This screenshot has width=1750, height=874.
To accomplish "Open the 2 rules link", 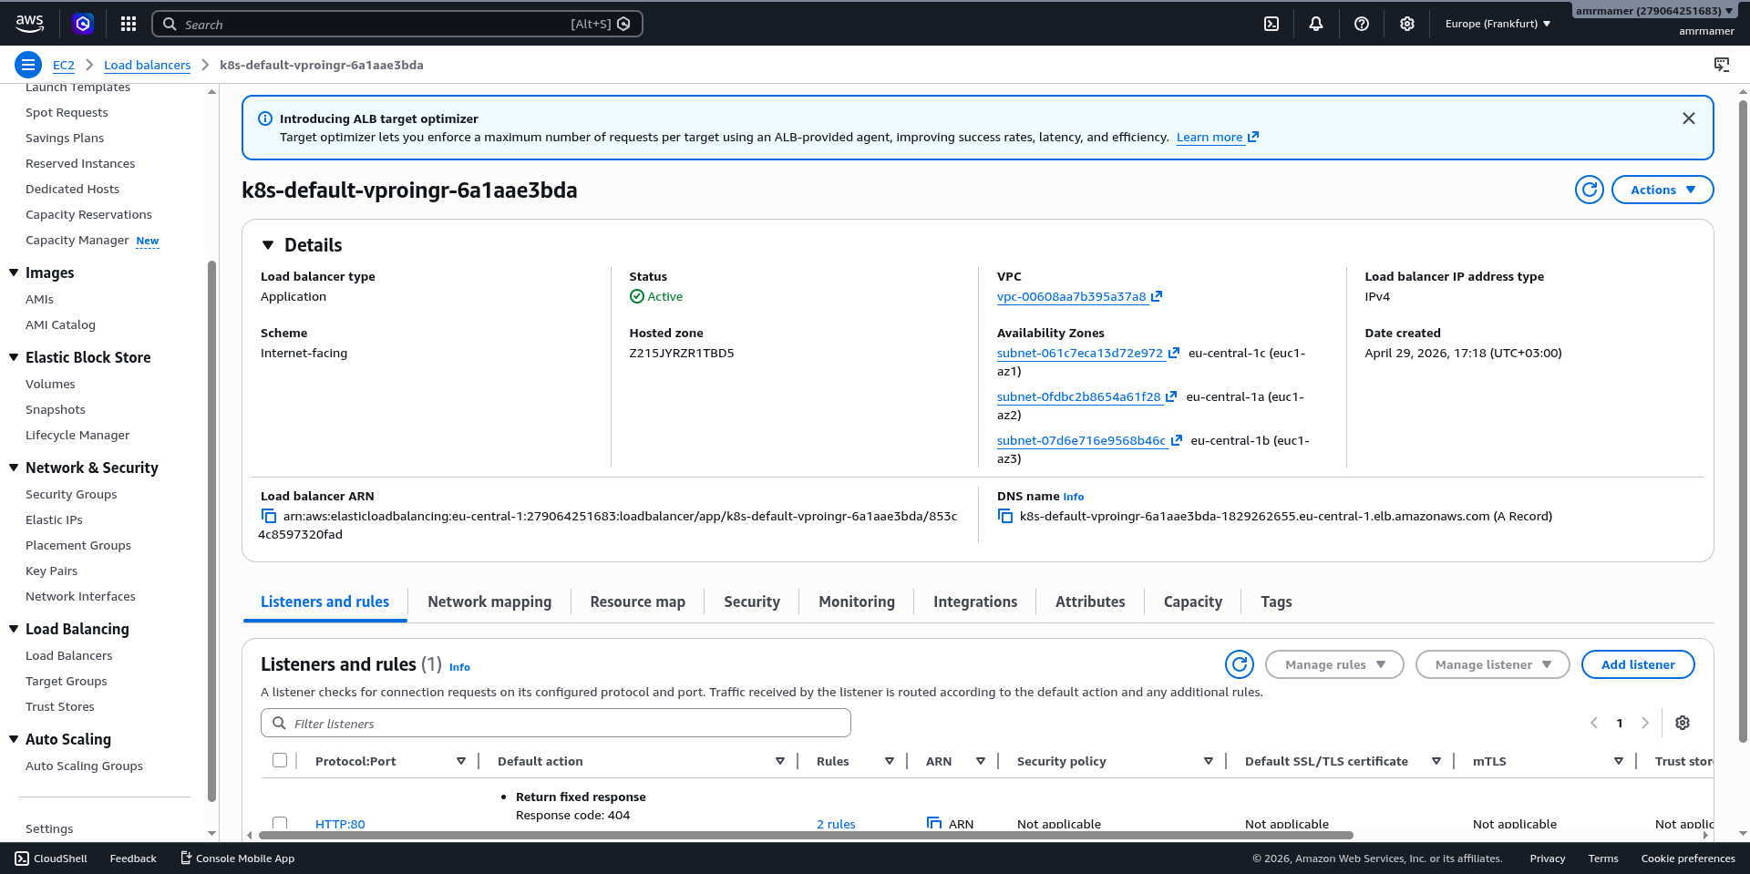I will coord(836,824).
